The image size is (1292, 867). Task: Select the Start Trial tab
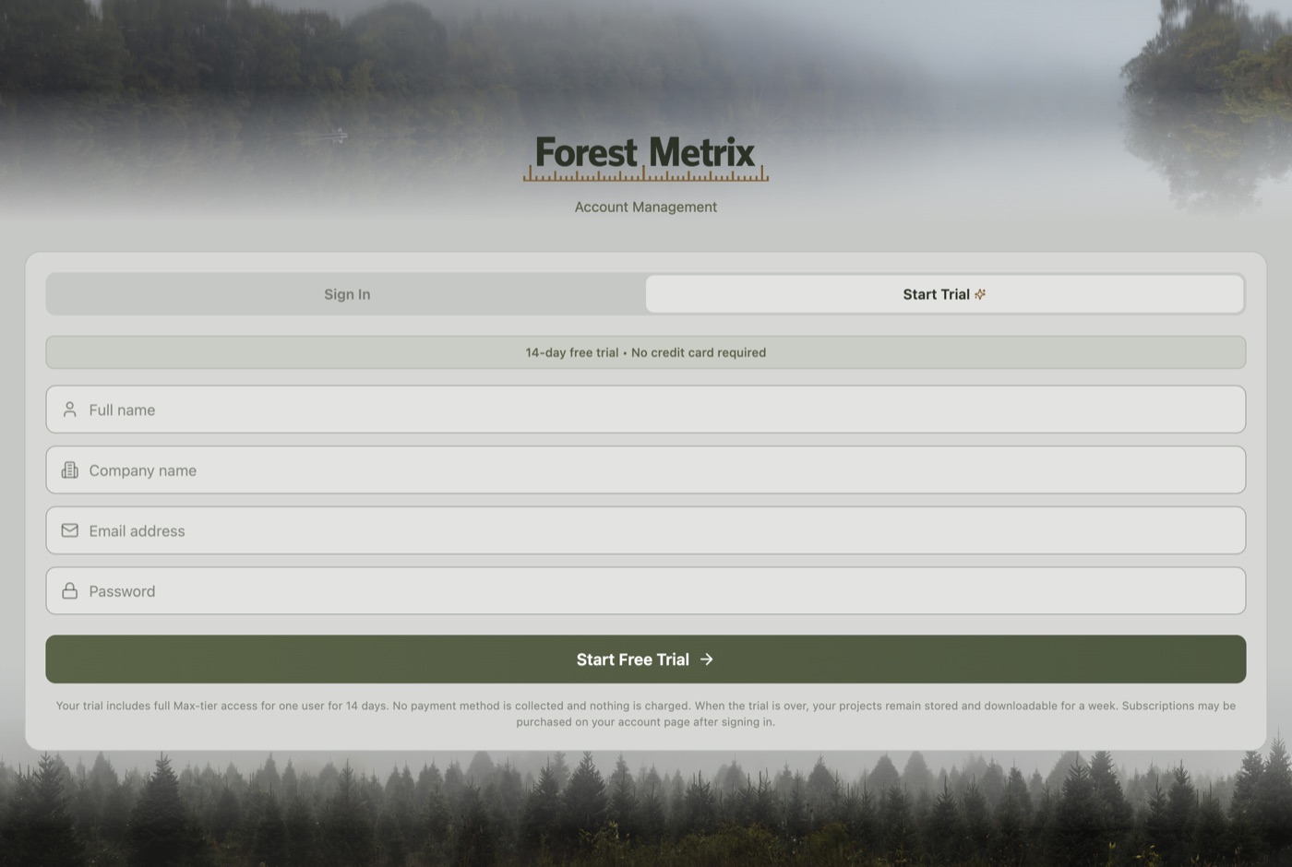click(944, 294)
